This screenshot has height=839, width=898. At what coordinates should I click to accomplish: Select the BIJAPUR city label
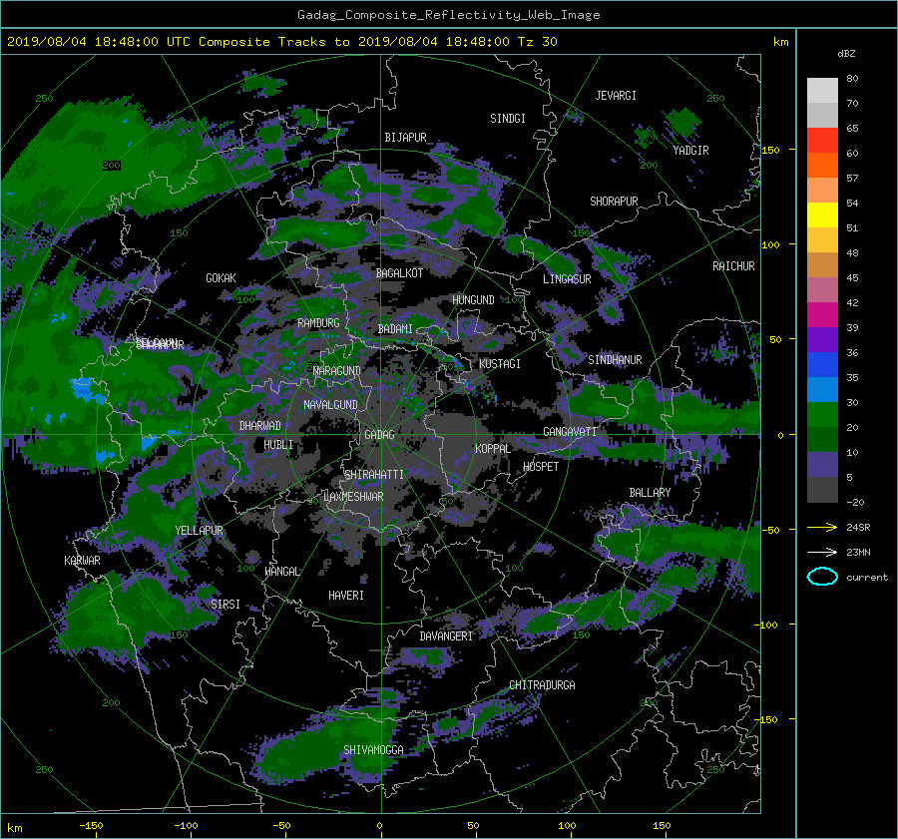405,138
